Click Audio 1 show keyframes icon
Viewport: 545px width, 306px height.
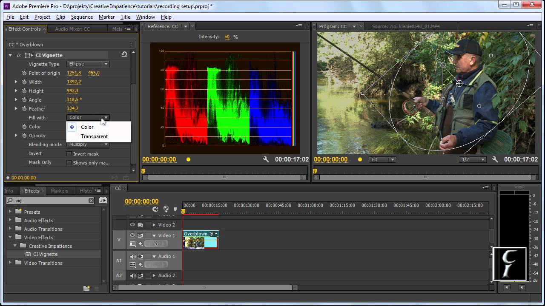141,264
